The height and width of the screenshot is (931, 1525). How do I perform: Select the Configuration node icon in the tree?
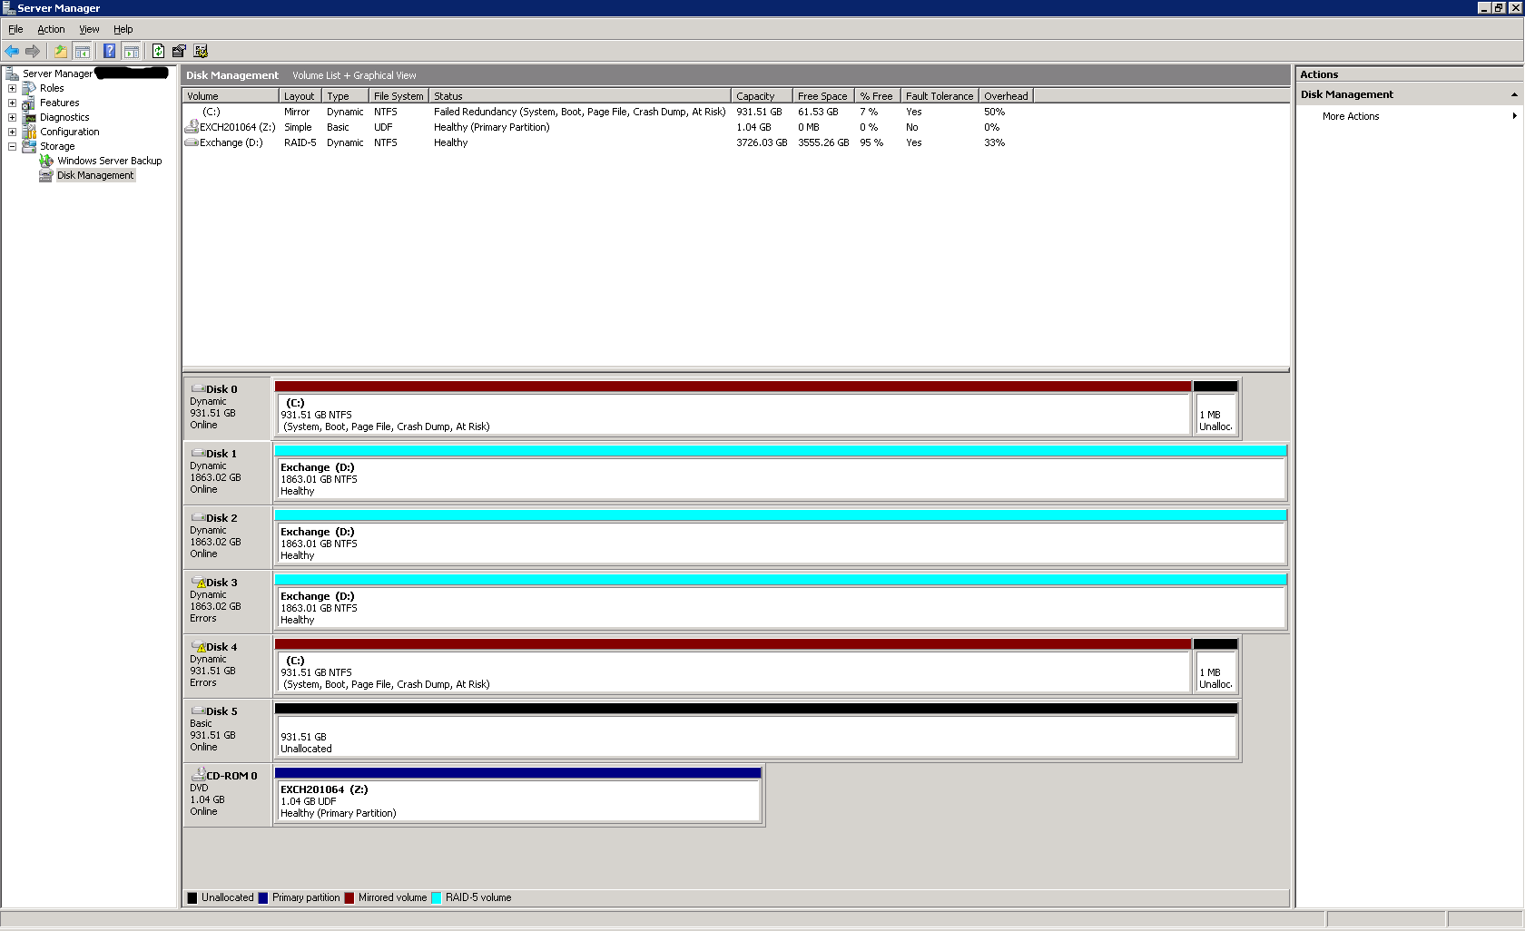29,132
